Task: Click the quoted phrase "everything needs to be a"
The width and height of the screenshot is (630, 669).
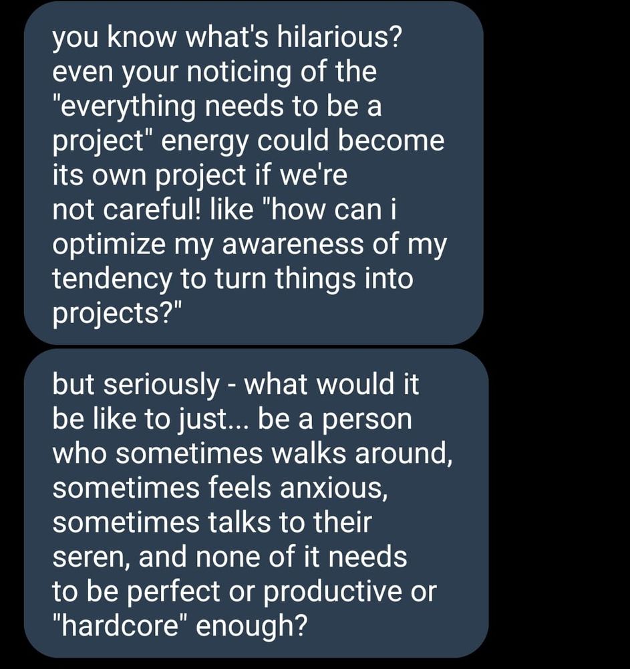Action: 217,107
